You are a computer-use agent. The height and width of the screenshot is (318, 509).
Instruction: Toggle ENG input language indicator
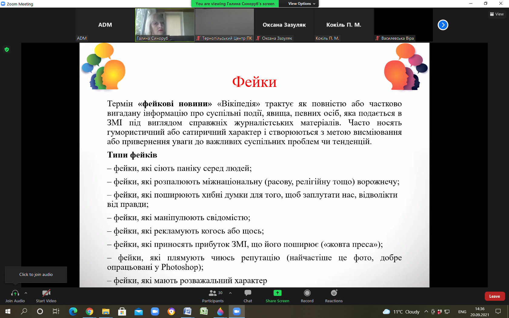coord(462,312)
